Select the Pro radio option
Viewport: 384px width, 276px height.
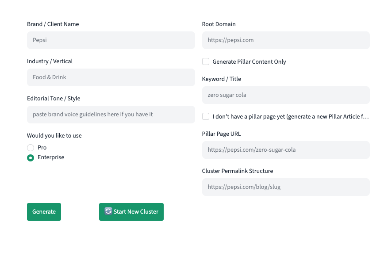(31, 148)
